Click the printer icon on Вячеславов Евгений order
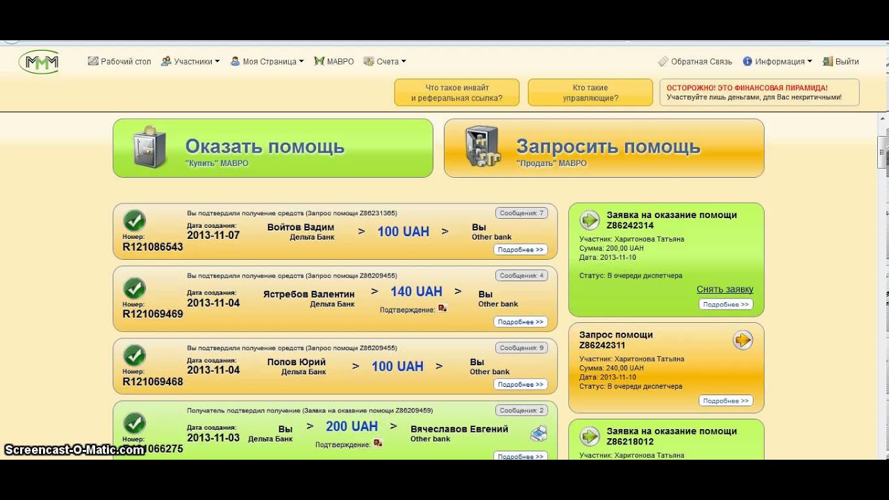The image size is (889, 500). (x=539, y=434)
